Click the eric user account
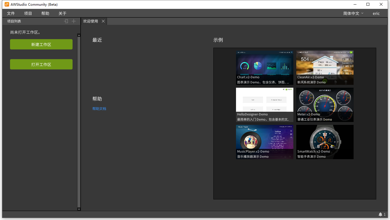Viewport: 390px width, 220px height. tap(376, 13)
